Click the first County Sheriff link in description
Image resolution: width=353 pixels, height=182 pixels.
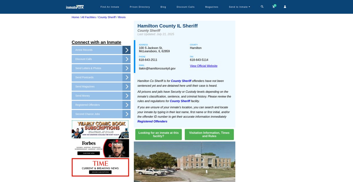pos(181,81)
